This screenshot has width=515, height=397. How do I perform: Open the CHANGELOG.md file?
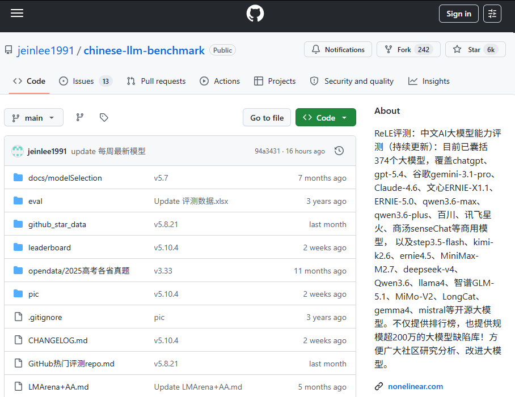(58, 340)
